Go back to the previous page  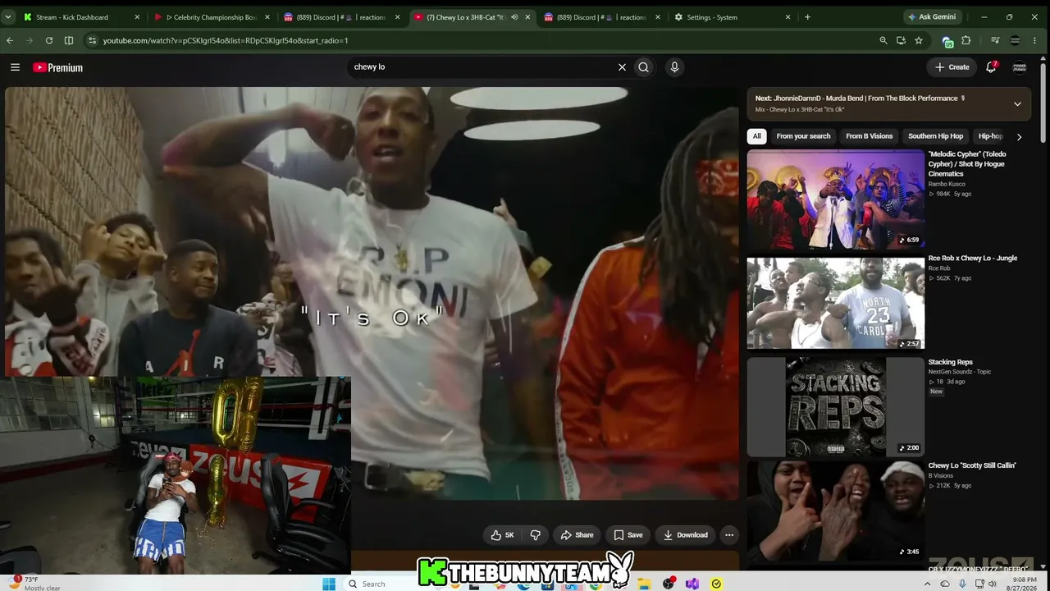point(10,40)
